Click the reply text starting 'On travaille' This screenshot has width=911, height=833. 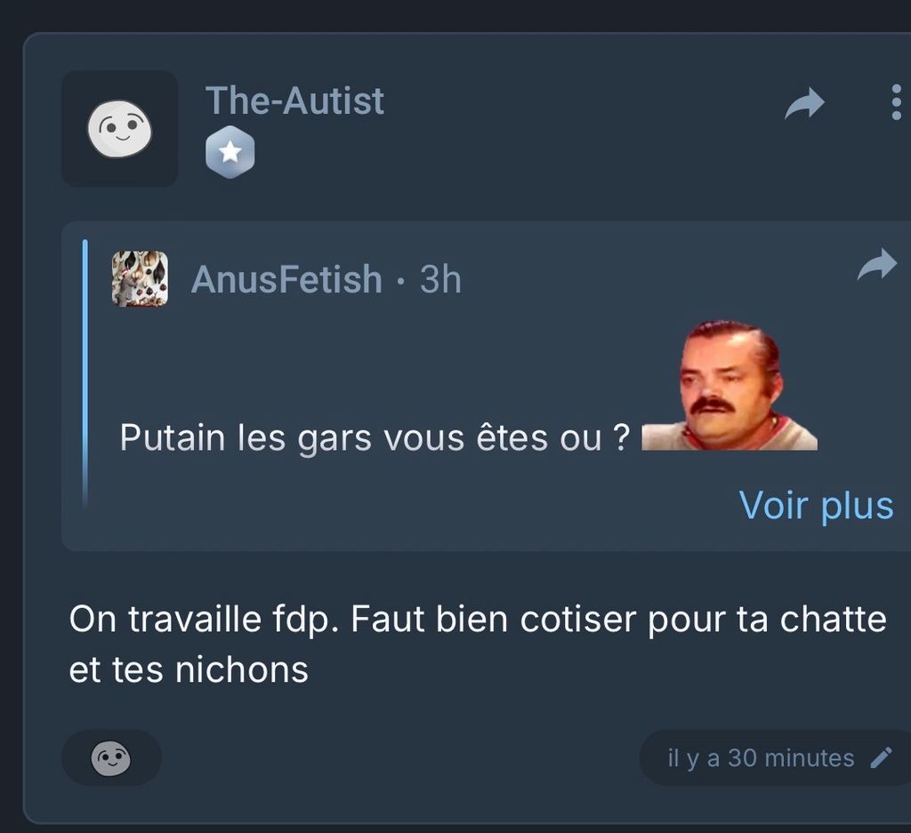(478, 645)
